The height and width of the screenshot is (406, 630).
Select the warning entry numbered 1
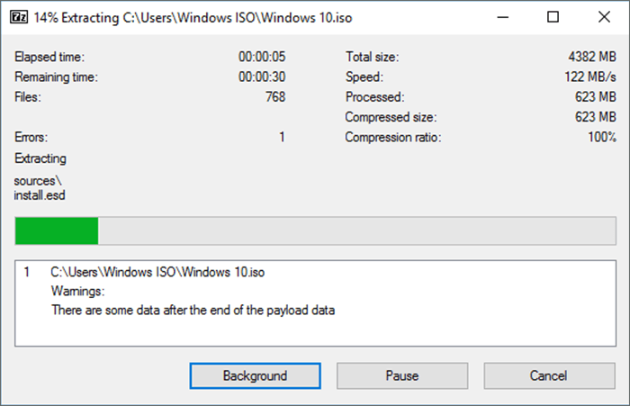[27, 272]
